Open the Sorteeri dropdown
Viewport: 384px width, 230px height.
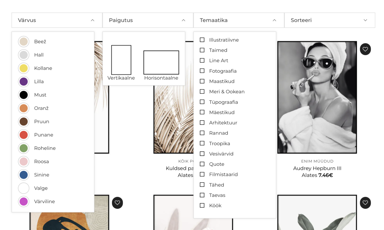point(330,20)
